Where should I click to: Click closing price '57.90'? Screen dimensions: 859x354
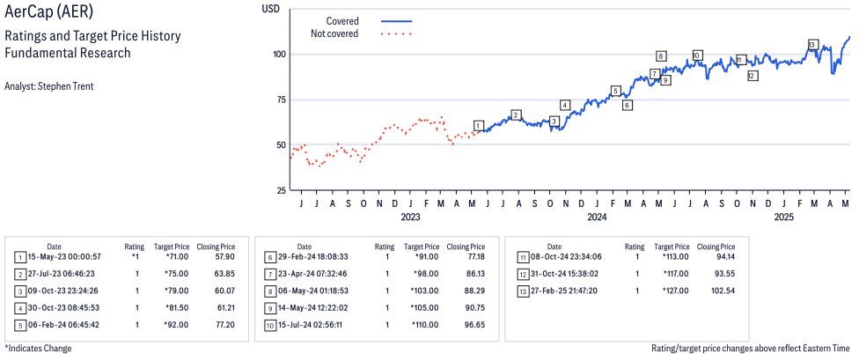[x=224, y=256]
